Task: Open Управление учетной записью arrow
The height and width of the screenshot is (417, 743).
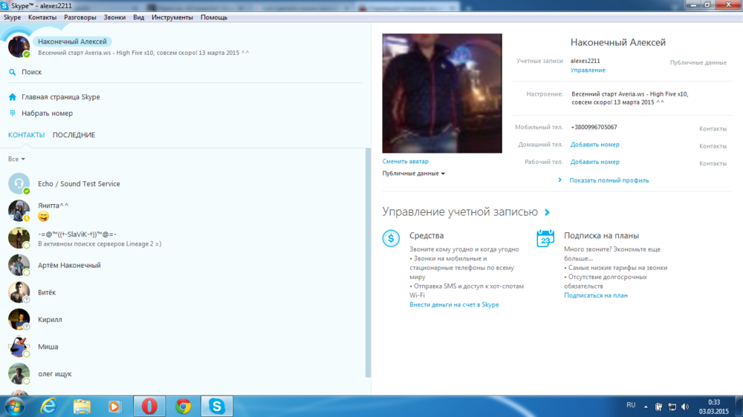Action: click(548, 212)
